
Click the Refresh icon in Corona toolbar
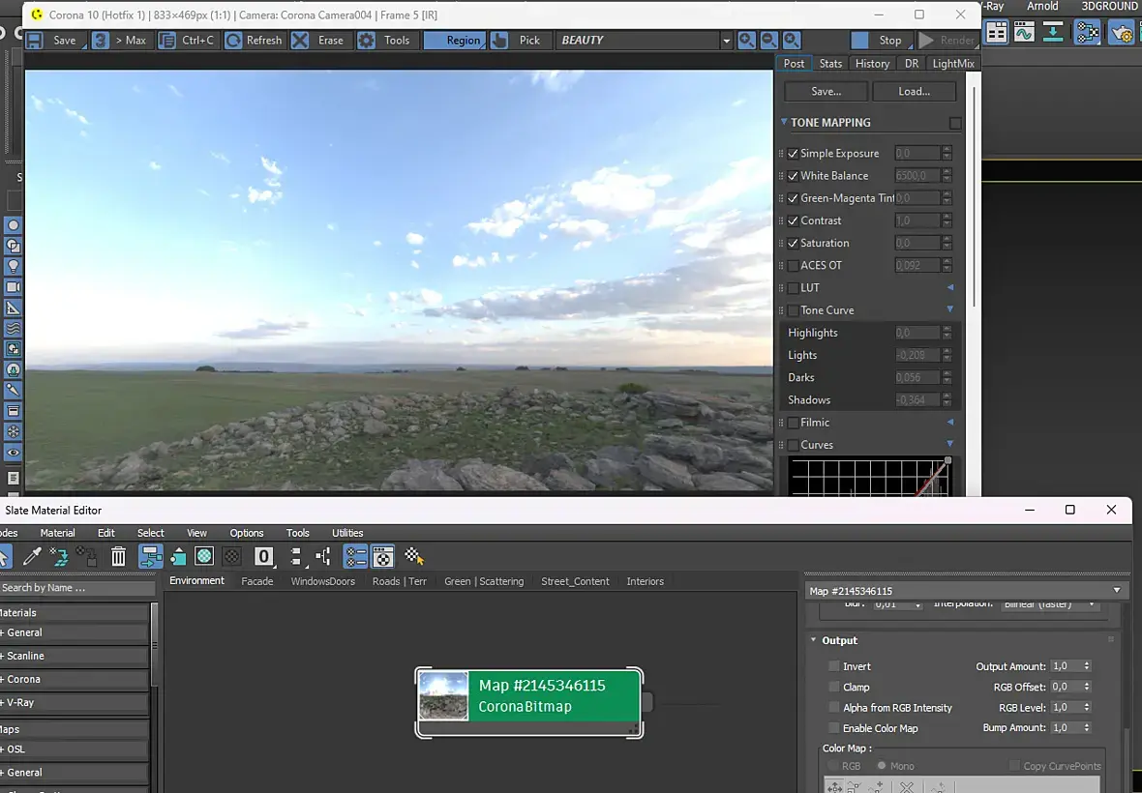[233, 41]
